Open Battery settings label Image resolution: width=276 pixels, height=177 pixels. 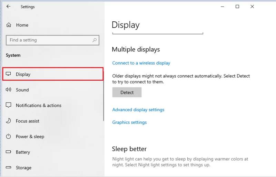pyautogui.click(x=23, y=152)
